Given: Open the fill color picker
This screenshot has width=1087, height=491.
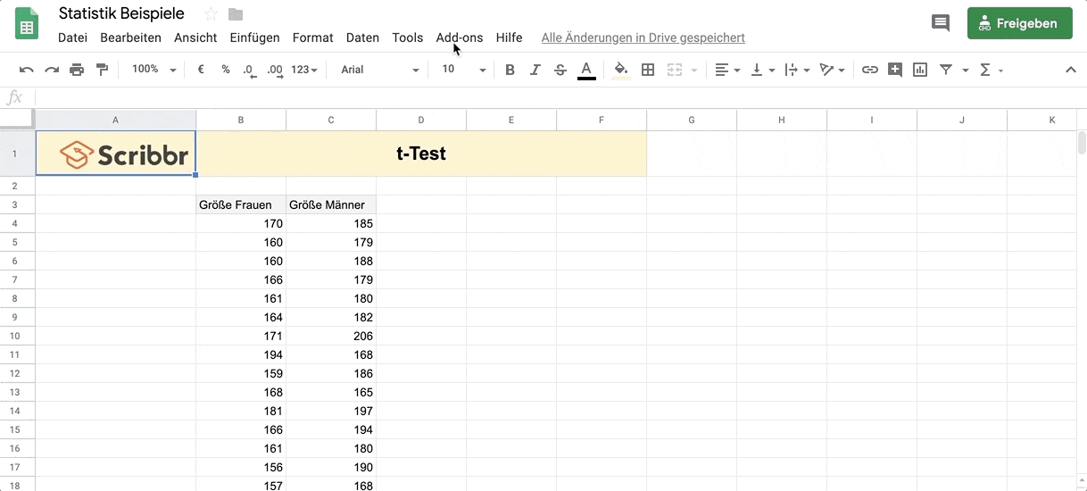Looking at the screenshot, I should click(621, 70).
